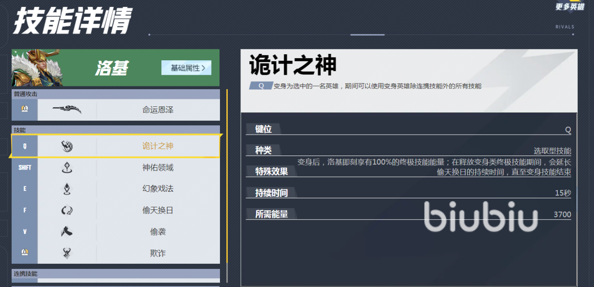Click the V key label for 偷袭
Screen dimensions: 594x287
click(25, 232)
